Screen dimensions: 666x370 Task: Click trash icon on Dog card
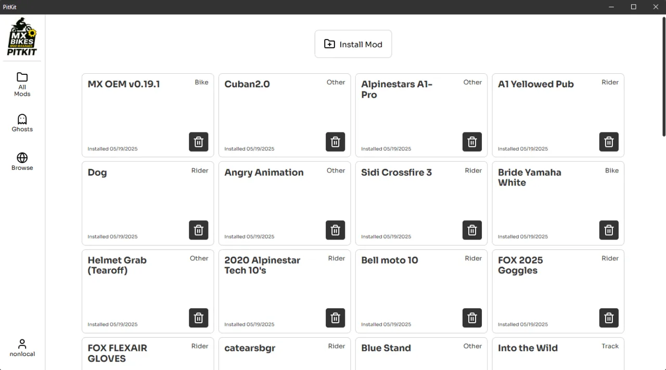(198, 230)
